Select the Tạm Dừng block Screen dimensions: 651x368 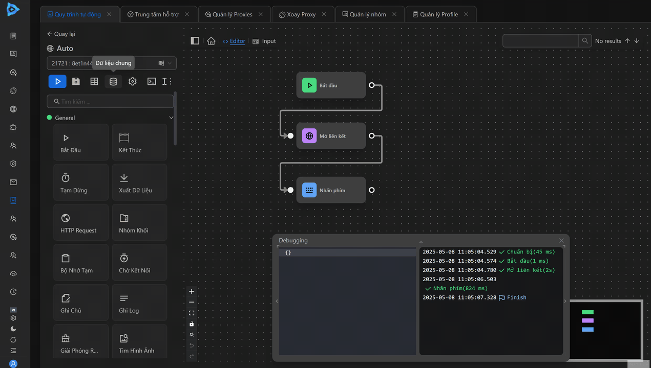(81, 182)
